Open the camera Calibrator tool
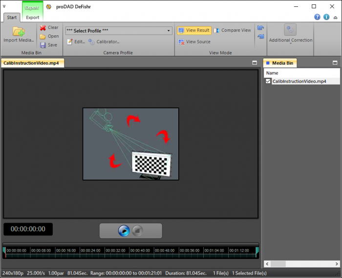 [104, 42]
